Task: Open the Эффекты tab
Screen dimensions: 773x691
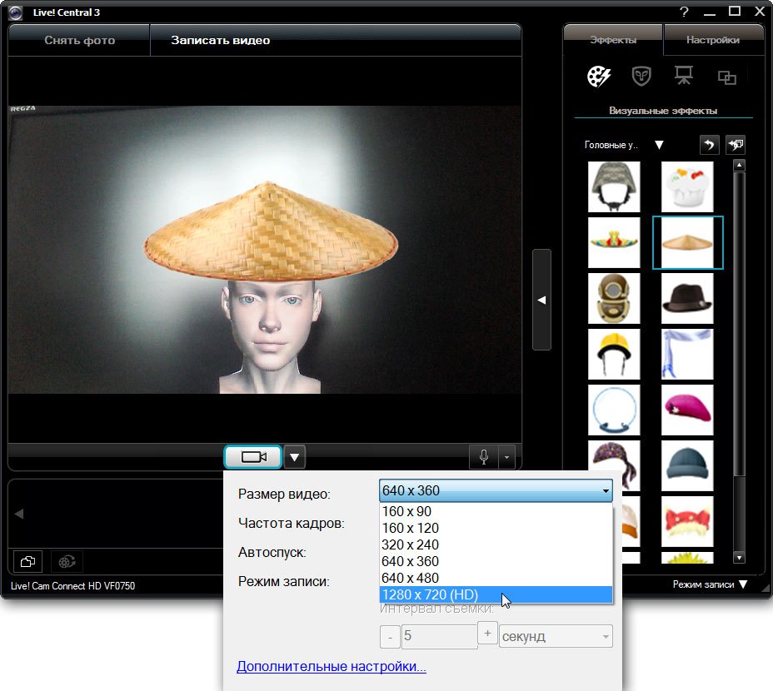Action: coord(613,39)
